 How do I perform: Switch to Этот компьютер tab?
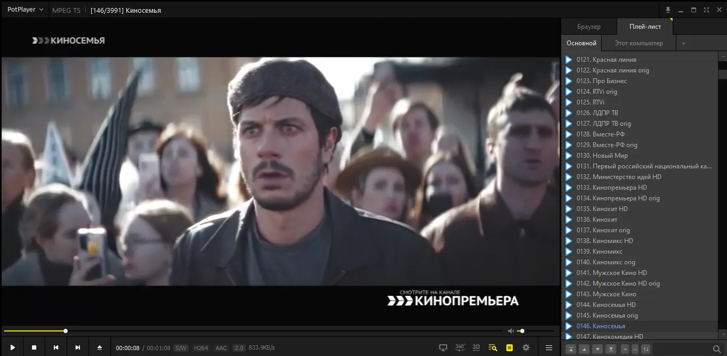click(639, 43)
